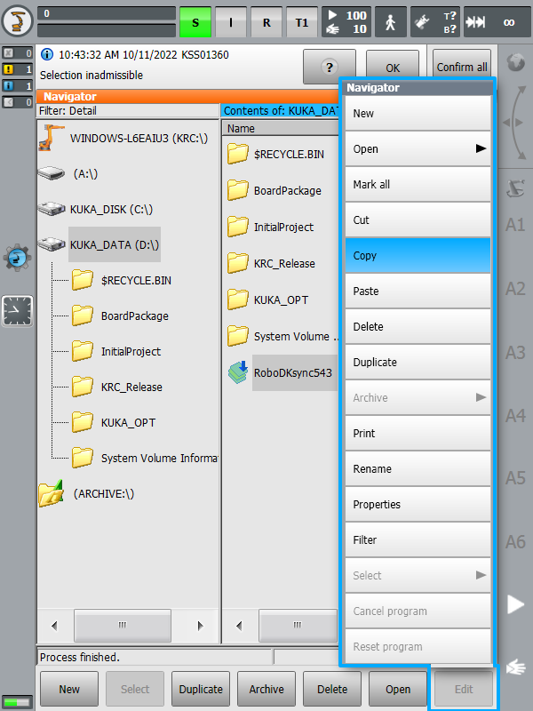Click Confirm all button

[462, 68]
